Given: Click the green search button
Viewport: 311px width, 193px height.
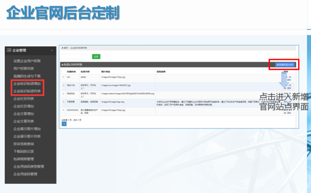Looking at the screenshot, I should [96, 56].
